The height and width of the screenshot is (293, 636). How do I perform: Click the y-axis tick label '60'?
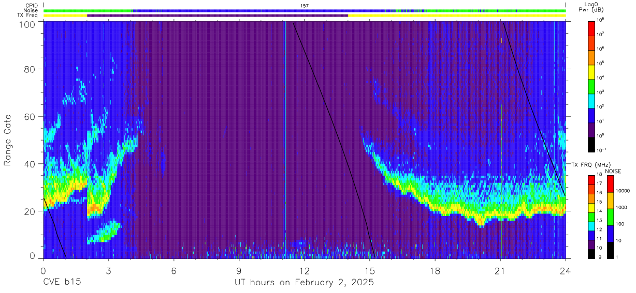pos(30,116)
